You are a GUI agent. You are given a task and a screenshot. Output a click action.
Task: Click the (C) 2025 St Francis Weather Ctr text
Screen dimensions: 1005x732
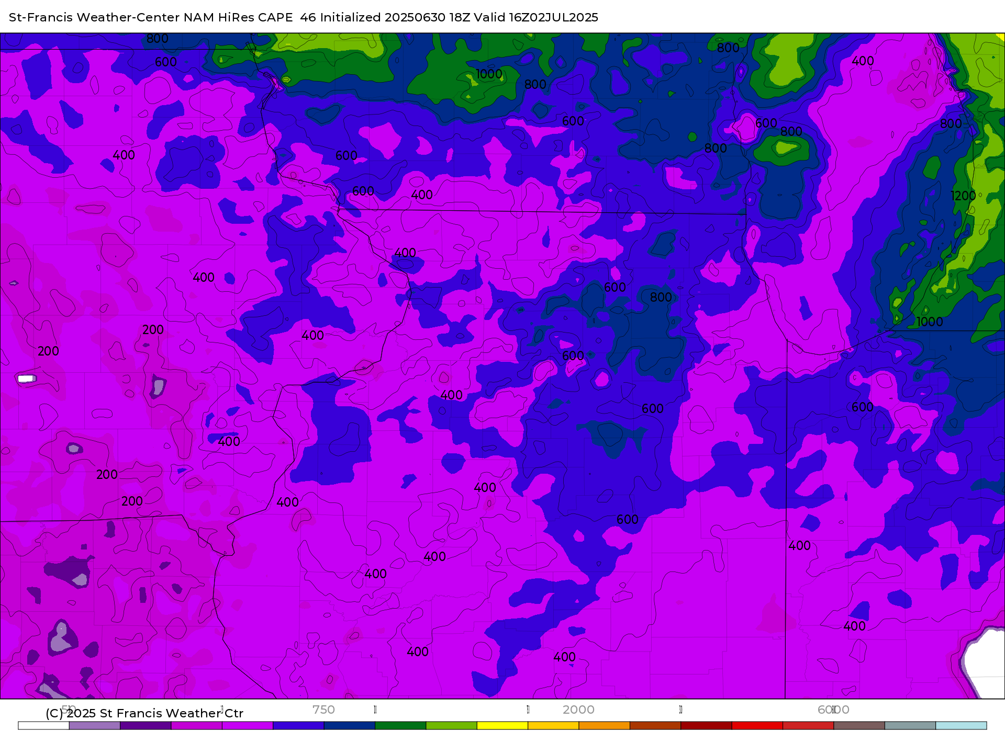[x=144, y=713]
